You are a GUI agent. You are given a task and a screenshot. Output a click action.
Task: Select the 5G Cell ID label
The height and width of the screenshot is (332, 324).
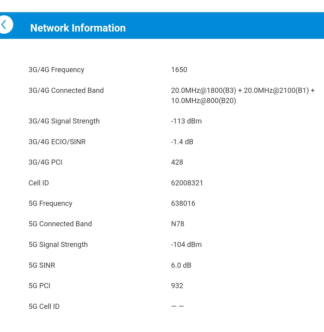coord(44,306)
